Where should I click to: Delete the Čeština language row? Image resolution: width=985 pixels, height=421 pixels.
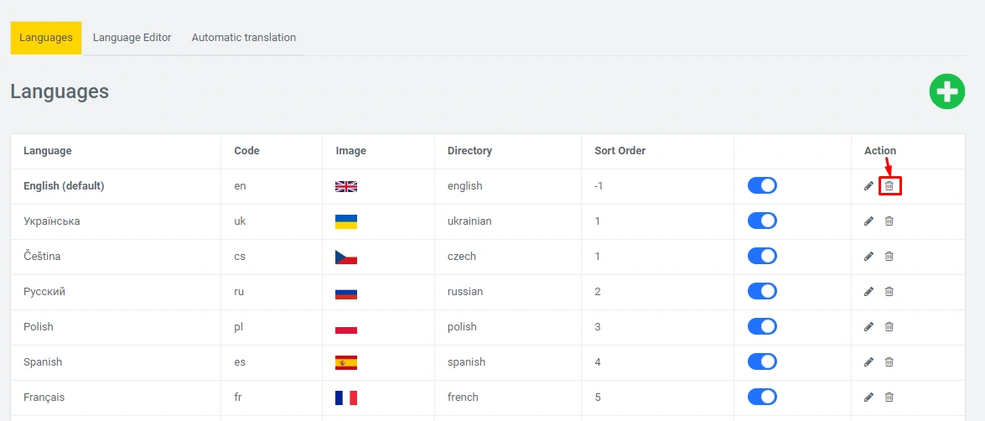point(889,257)
